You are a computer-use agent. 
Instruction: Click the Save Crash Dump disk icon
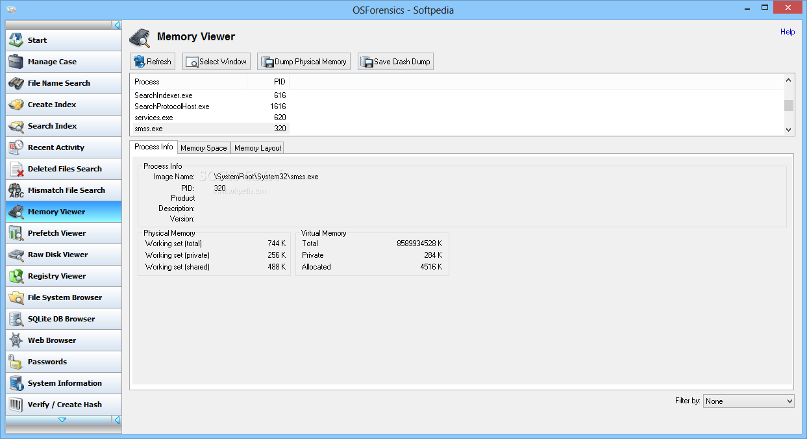coord(367,62)
